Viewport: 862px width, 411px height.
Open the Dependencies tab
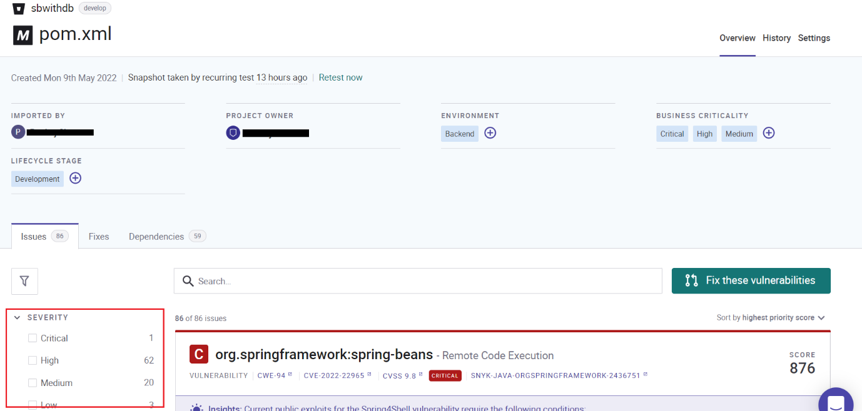pos(168,236)
